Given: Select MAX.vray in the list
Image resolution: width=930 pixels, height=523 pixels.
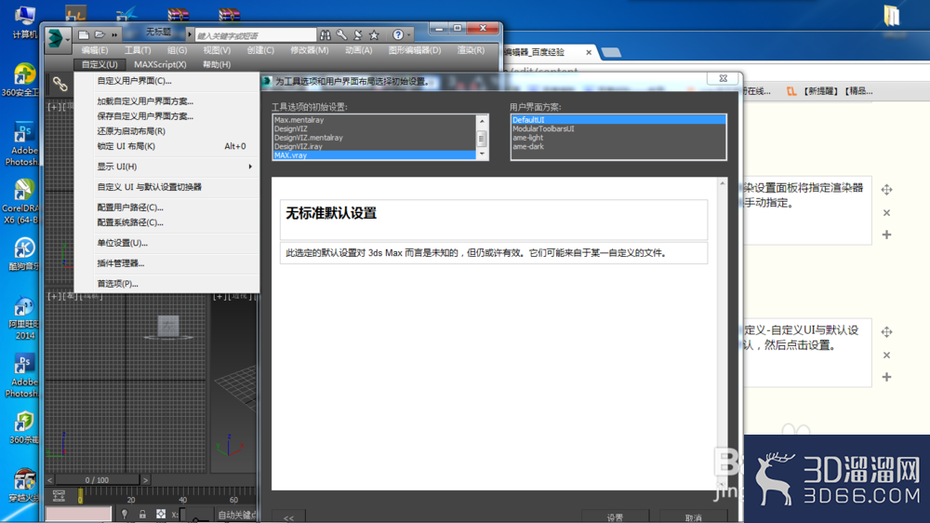Looking at the screenshot, I should [x=374, y=155].
